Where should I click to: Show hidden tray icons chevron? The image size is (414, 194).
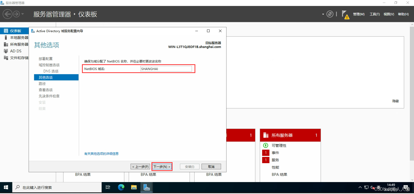pyautogui.click(x=360, y=187)
